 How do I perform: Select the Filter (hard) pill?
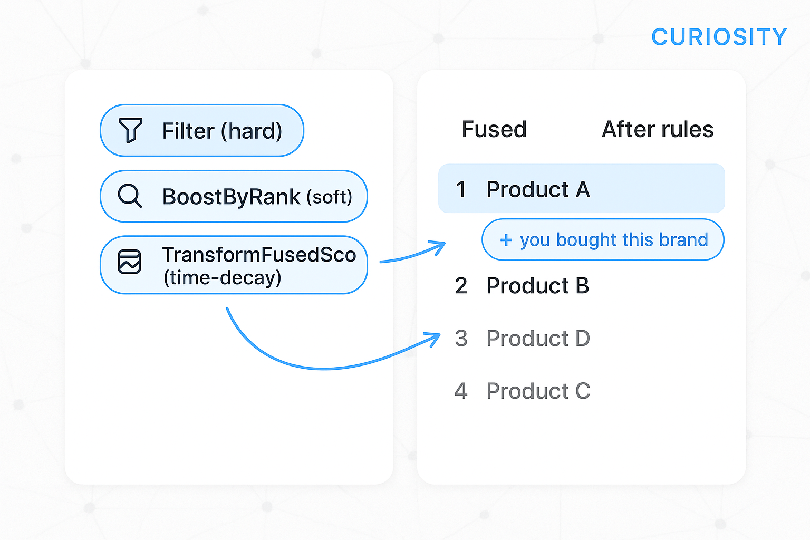(202, 130)
